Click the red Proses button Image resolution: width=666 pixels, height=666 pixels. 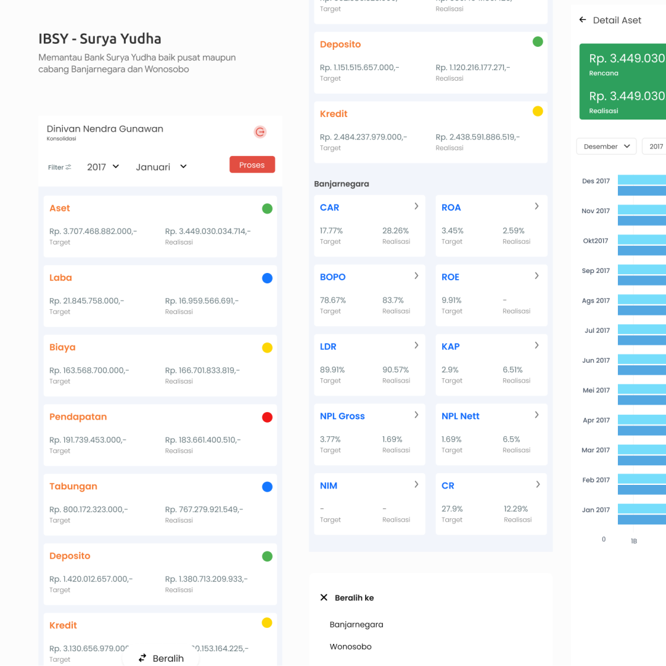click(x=252, y=164)
